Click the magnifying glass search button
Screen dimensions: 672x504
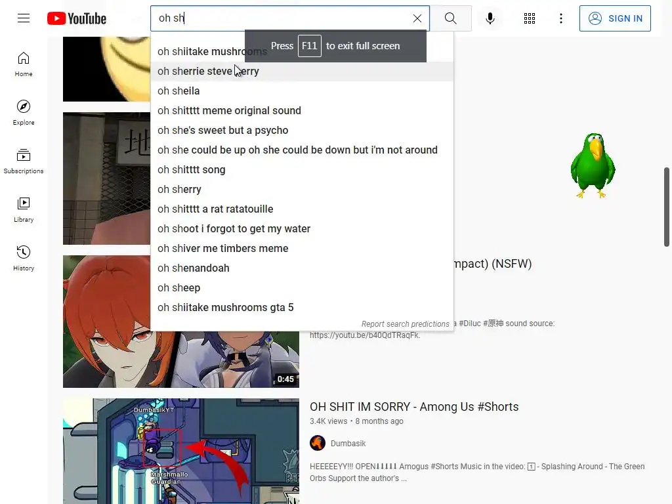pos(450,18)
